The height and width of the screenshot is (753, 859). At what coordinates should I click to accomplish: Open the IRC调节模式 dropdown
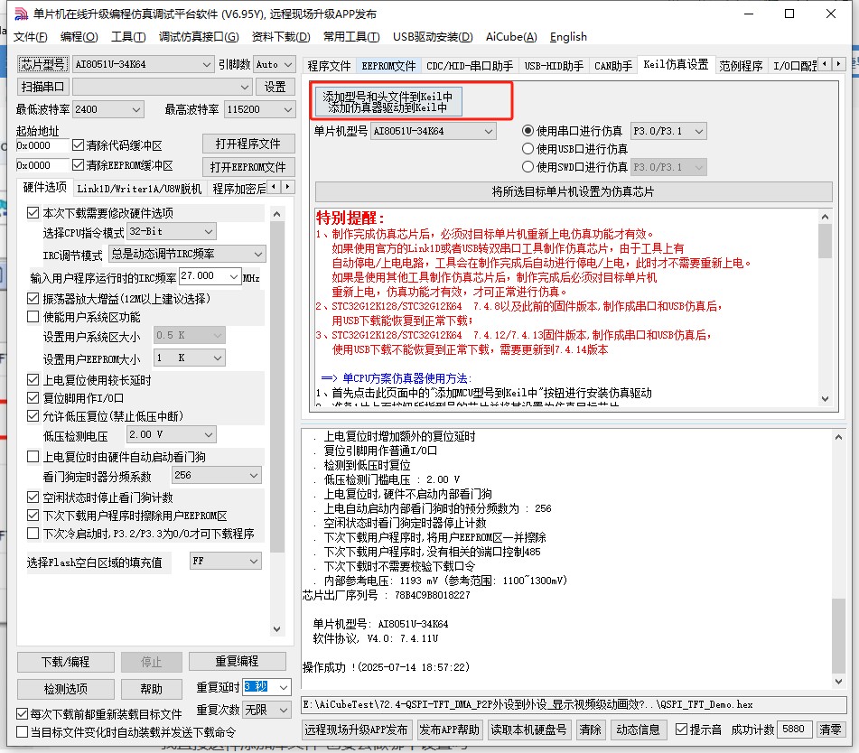pyautogui.click(x=187, y=254)
